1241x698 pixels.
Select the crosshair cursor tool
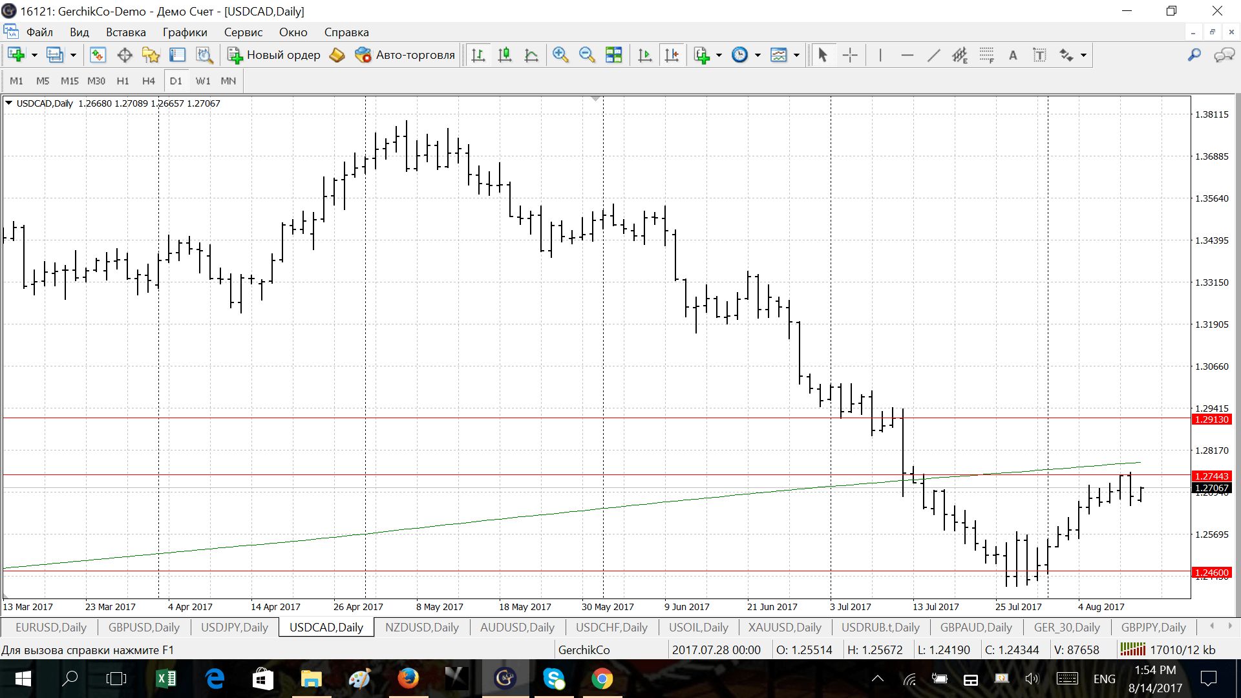point(850,56)
